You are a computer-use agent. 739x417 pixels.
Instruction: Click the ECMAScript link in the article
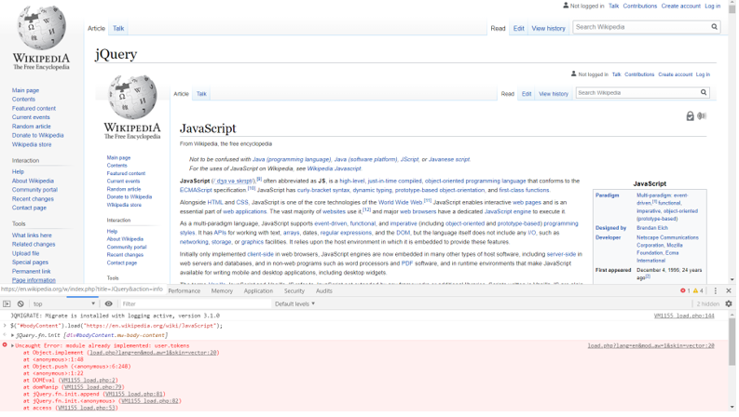pyautogui.click(x=197, y=191)
